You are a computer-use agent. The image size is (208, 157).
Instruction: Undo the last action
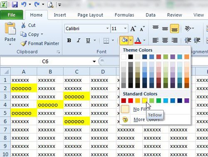(24, 5)
